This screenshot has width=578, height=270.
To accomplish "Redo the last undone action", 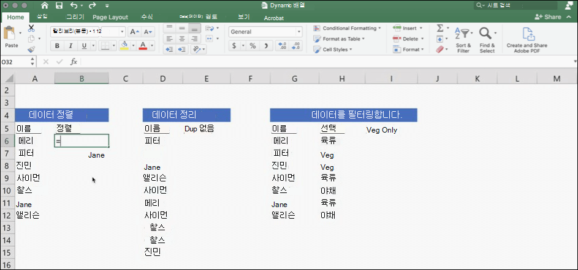I will [x=92, y=5].
